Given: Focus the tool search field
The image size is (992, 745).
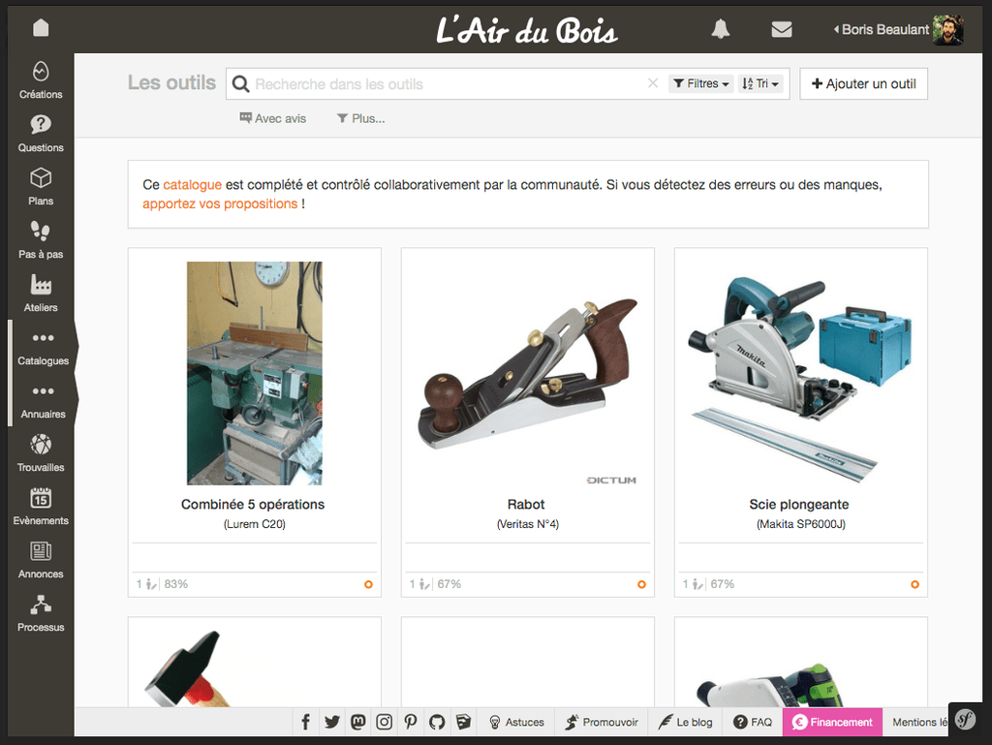Looking at the screenshot, I should point(446,83).
